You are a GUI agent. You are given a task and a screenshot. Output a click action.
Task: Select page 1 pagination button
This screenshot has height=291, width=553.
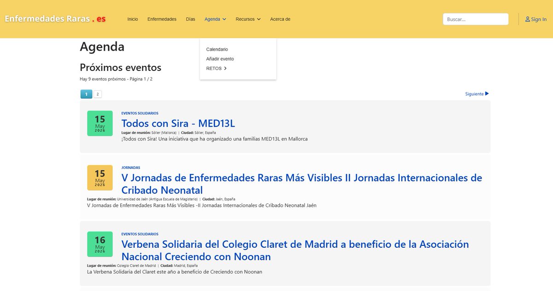tap(86, 94)
